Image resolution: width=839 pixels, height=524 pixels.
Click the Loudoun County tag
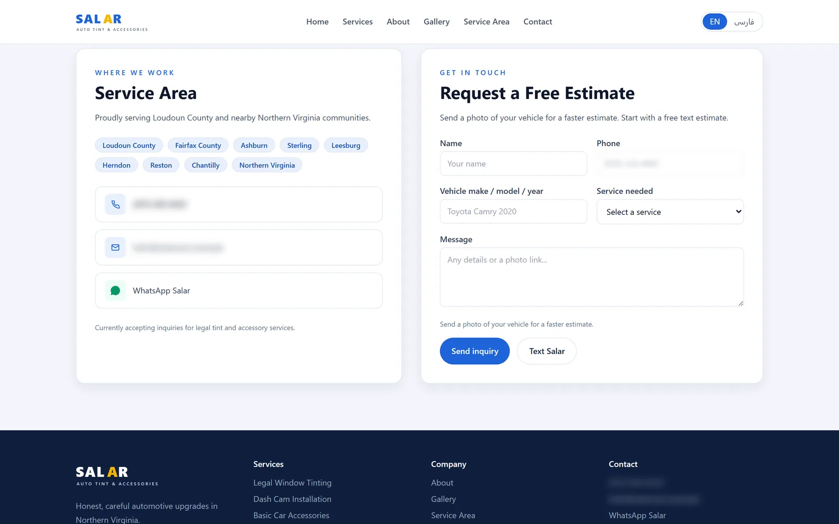129,145
